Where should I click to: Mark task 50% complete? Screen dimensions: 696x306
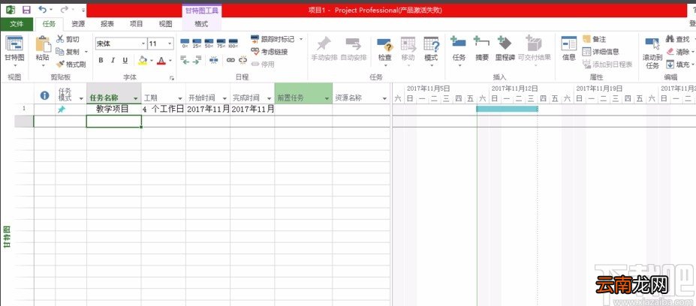coord(209,43)
